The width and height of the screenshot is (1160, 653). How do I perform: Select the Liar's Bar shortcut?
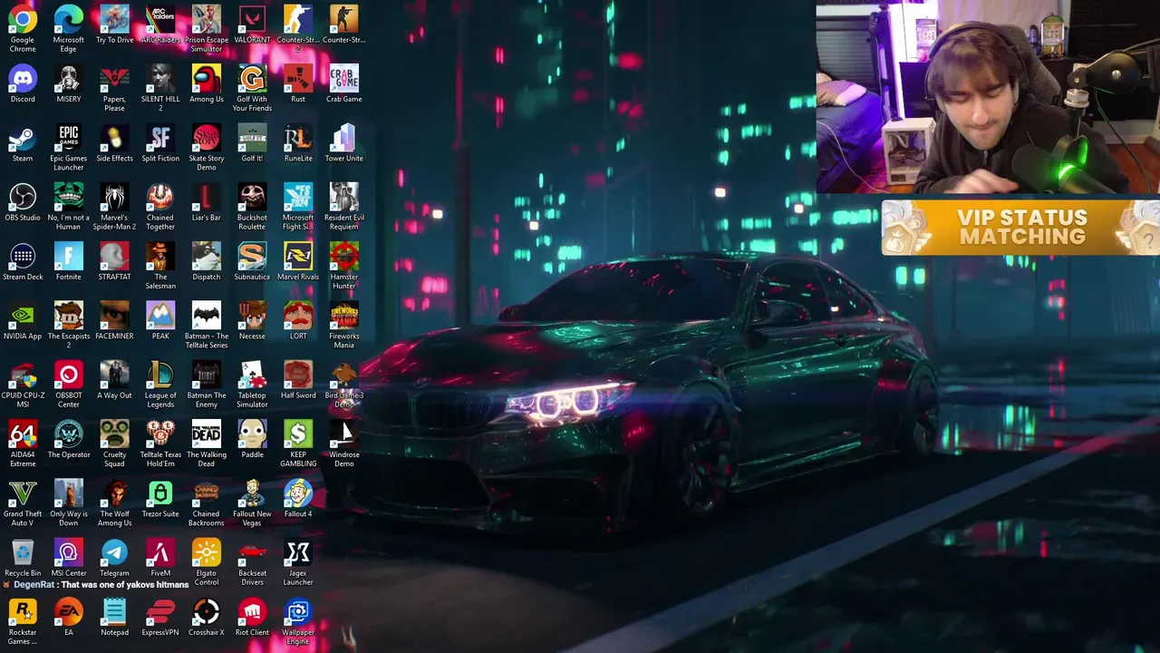coord(207,201)
